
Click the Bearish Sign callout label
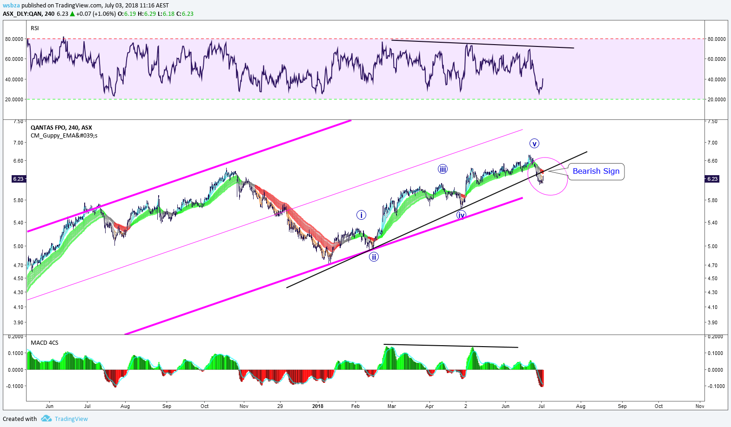tap(596, 171)
